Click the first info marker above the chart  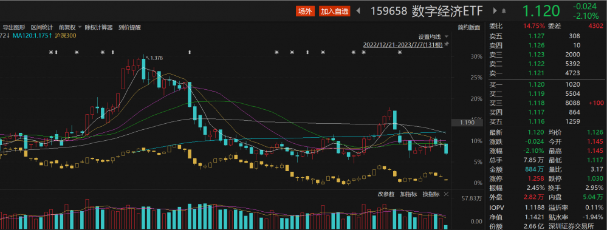click(x=50, y=52)
